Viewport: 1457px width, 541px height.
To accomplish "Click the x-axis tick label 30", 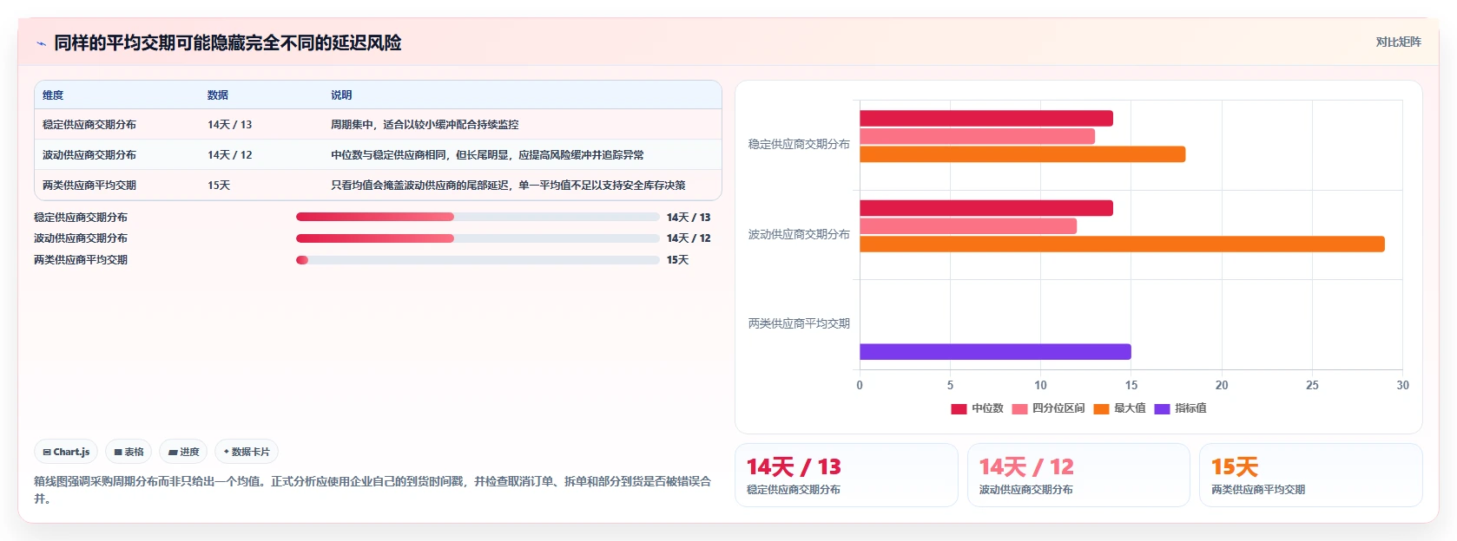I will coord(1402,386).
